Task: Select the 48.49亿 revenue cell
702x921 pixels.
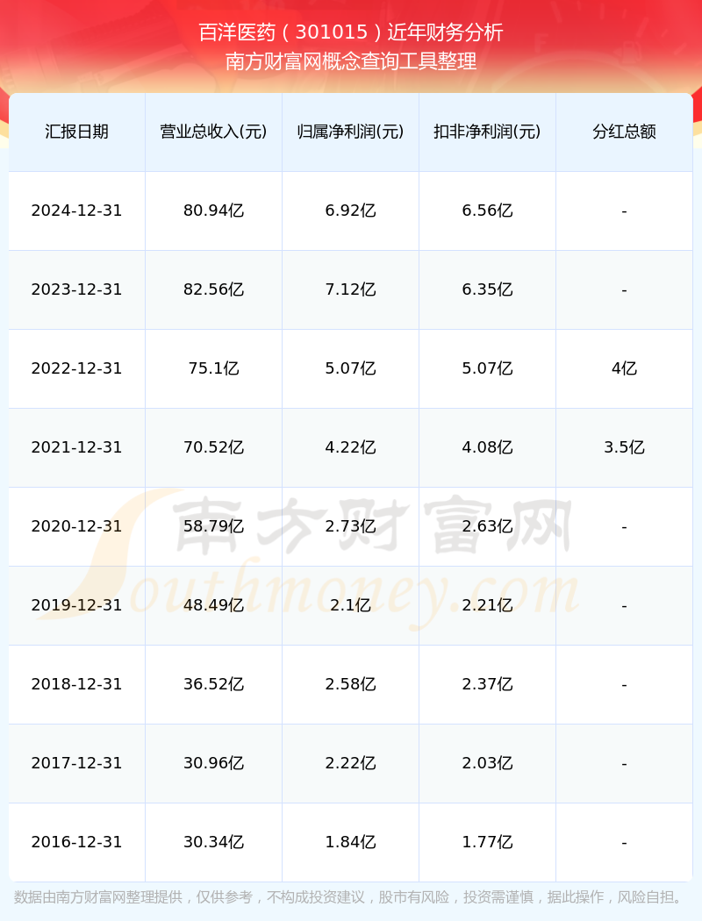Action: coord(214,606)
